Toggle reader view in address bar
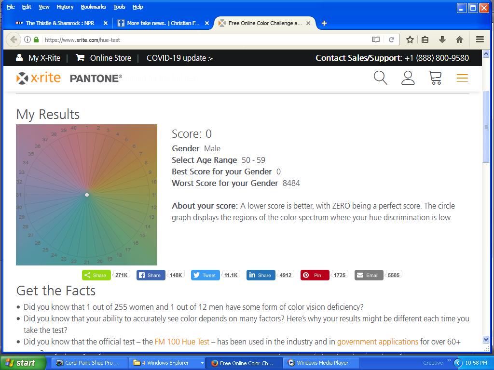Image resolution: width=494 pixels, height=370 pixels. pyautogui.click(x=375, y=40)
